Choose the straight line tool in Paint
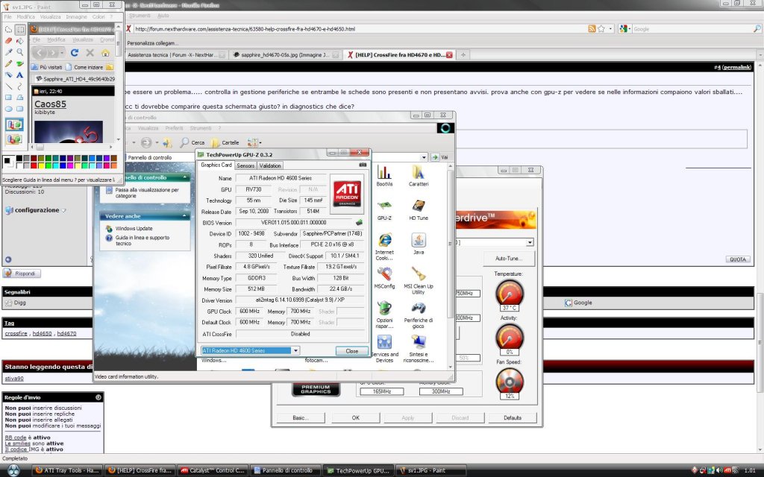 pyautogui.click(x=8, y=86)
